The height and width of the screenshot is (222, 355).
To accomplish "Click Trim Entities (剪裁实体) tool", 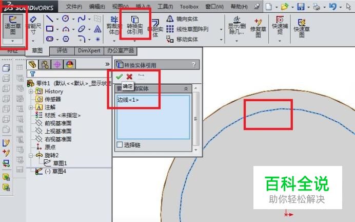I will (x=114, y=26).
